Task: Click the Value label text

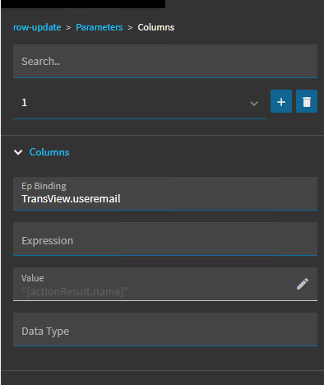Action: pyautogui.click(x=33, y=278)
